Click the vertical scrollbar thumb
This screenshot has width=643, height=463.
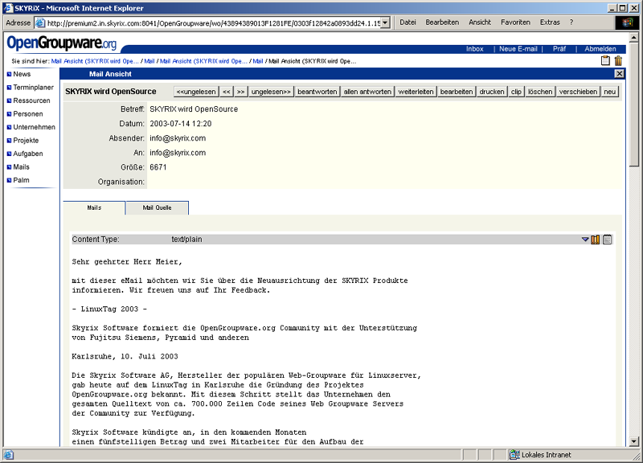point(634,104)
